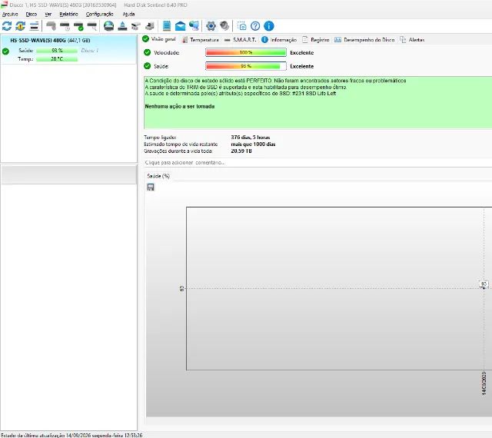The height and width of the screenshot is (438, 492).
Task: Open the Relatório menu
Action: click(x=68, y=14)
